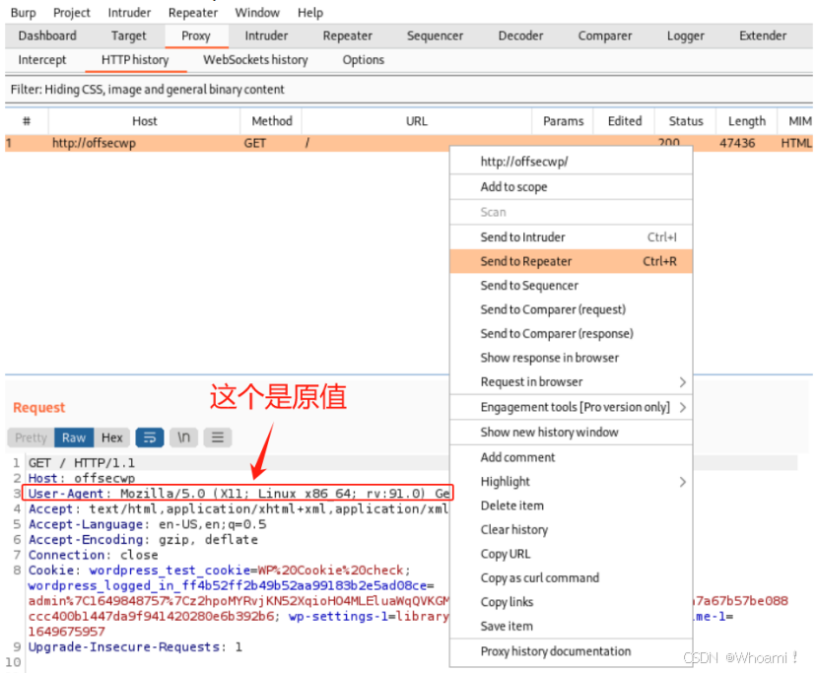Sort history by Params column
This screenshot has width=818, height=673.
(x=563, y=121)
